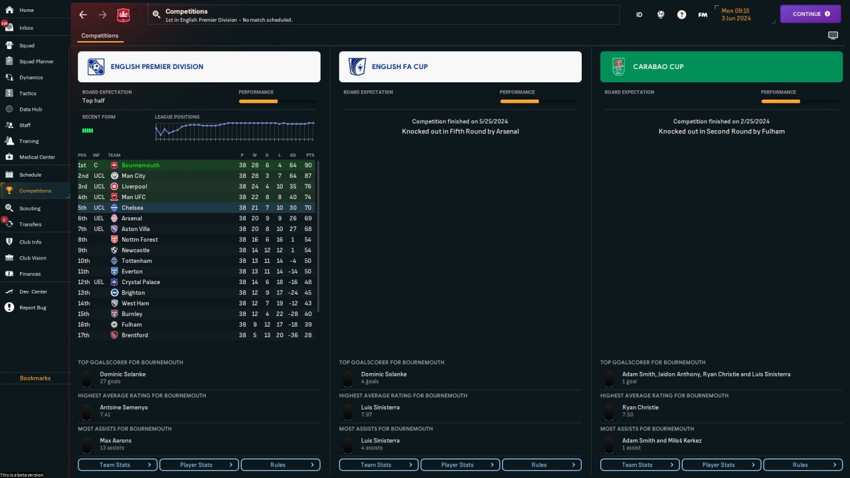Open Tactics in the sidebar
850x478 pixels.
28,94
